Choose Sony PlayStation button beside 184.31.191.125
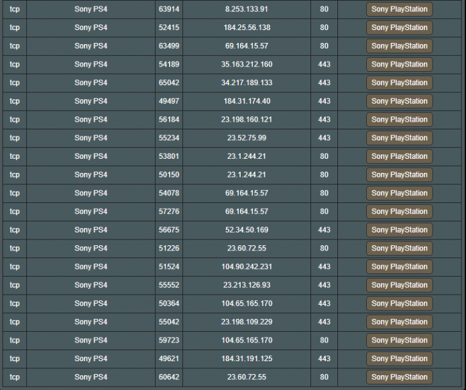Screen dimensions: 466x390 coord(399,359)
